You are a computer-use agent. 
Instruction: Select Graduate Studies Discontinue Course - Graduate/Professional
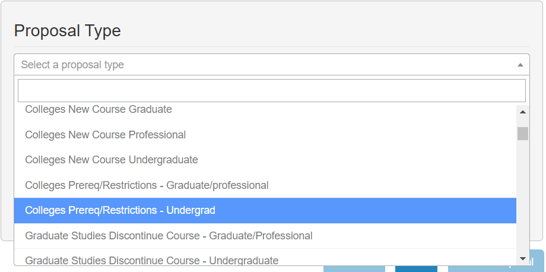[169, 236]
